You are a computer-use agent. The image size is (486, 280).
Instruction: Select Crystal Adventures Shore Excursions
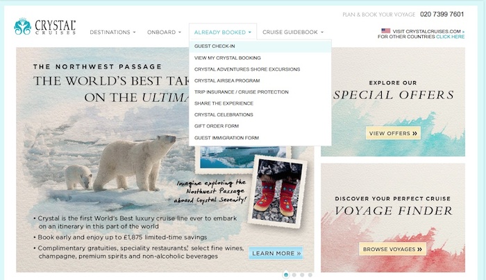pos(247,69)
